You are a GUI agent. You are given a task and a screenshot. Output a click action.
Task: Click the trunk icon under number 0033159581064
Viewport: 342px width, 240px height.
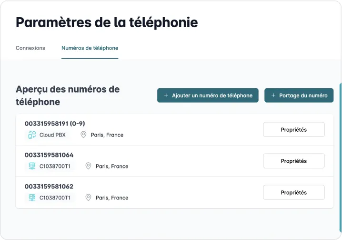pyautogui.click(x=32, y=167)
